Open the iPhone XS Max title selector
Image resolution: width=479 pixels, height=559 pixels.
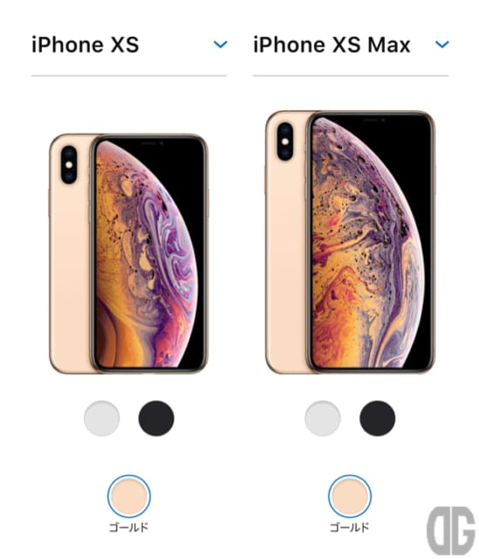point(332,45)
